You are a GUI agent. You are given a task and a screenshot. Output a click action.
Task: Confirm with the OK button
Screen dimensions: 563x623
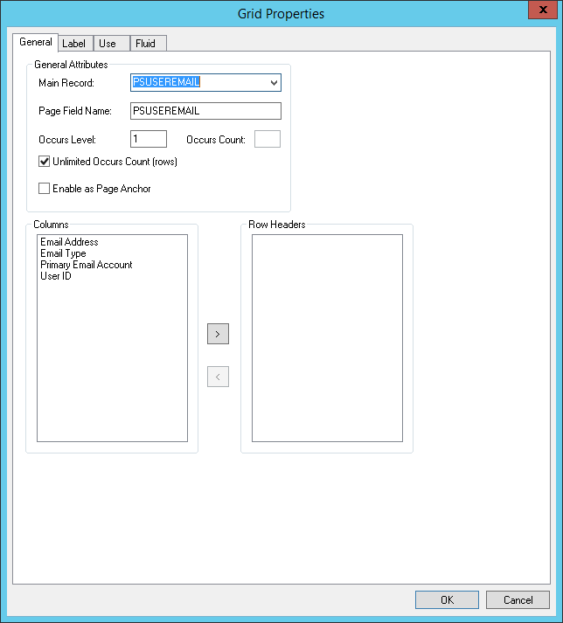click(447, 600)
